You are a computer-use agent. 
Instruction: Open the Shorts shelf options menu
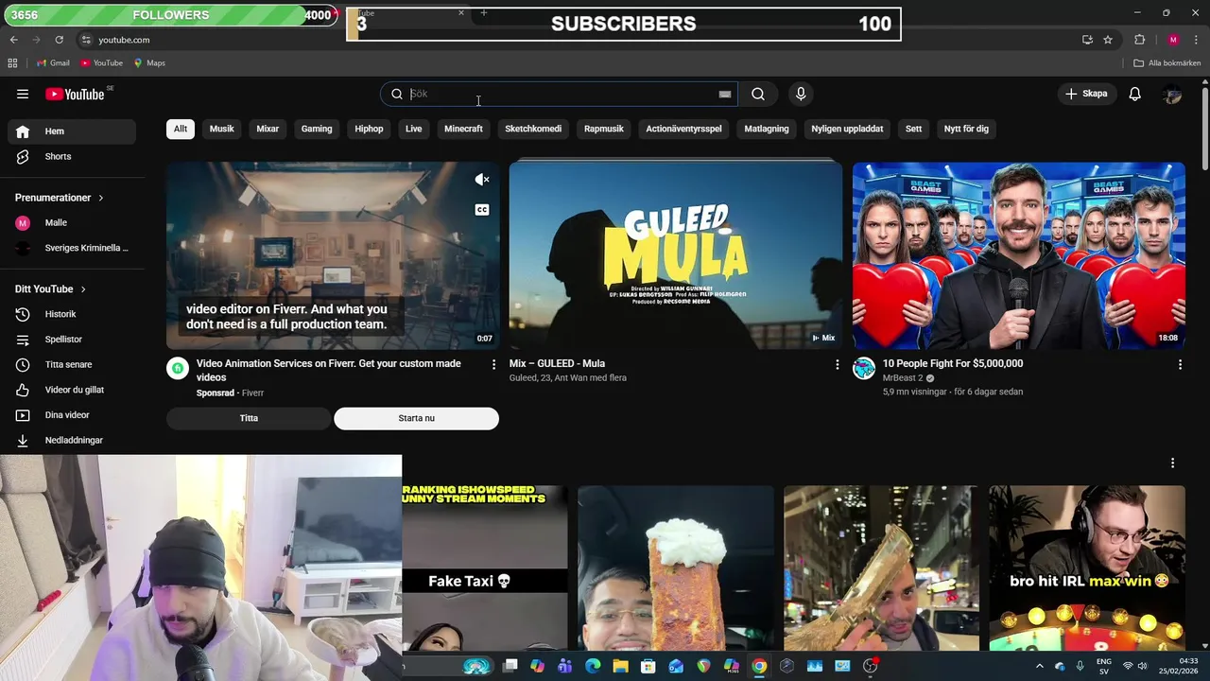point(1172,463)
